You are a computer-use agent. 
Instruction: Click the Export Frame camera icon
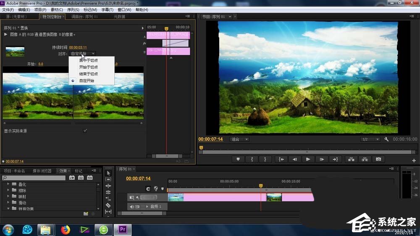[x=378, y=160]
